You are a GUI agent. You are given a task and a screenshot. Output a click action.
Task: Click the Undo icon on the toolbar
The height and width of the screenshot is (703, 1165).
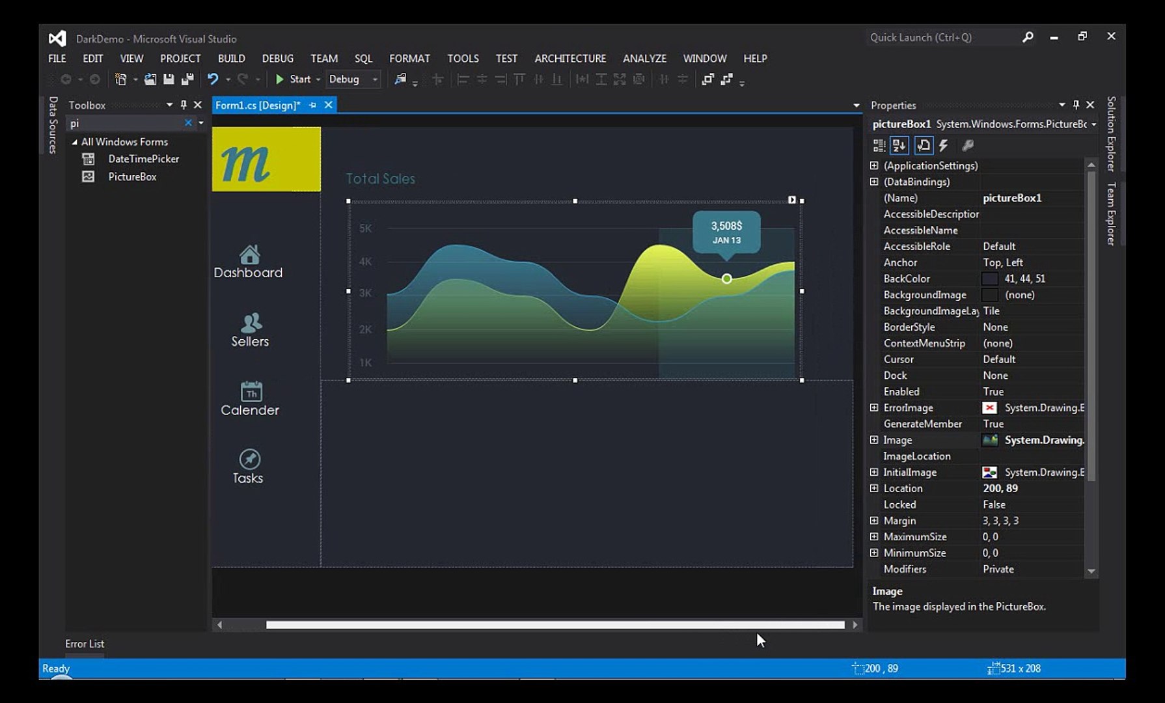212,79
